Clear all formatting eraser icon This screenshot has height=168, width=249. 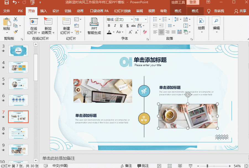pyautogui.click(x=145, y=32)
